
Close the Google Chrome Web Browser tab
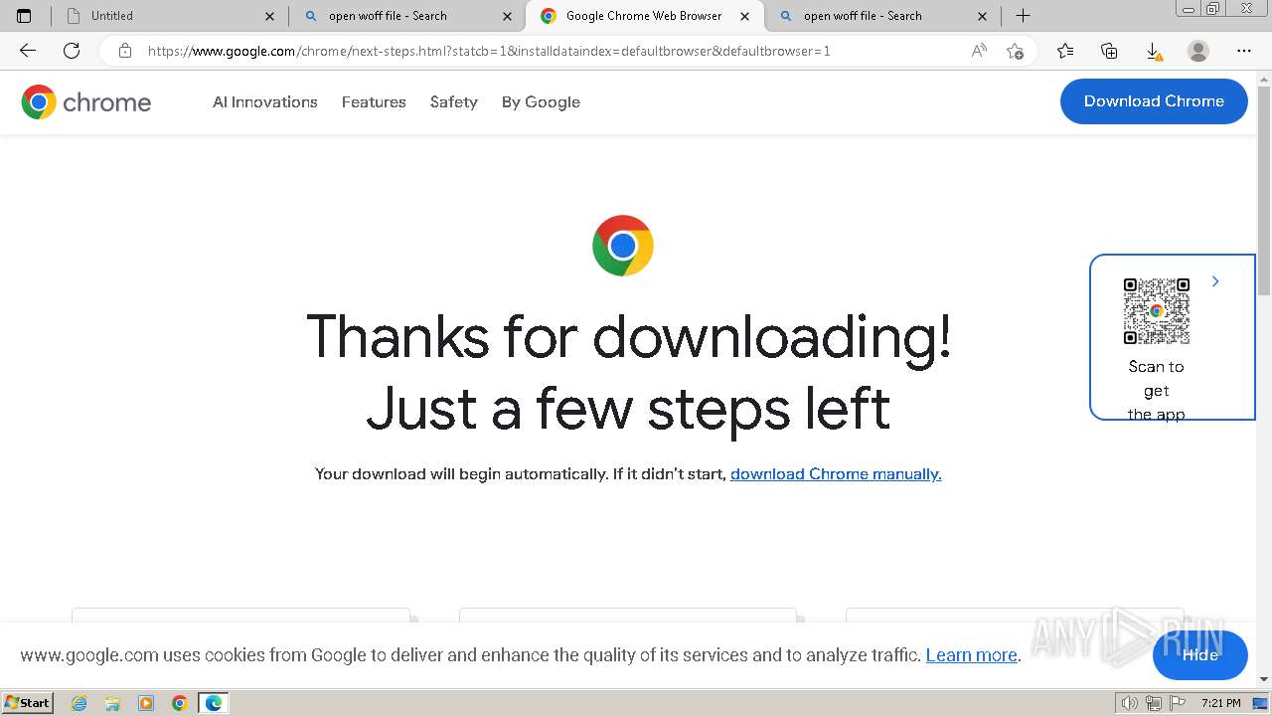pyautogui.click(x=744, y=16)
